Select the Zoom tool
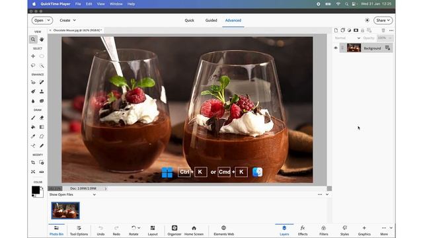The width and height of the screenshot is (423, 238). 33,40
